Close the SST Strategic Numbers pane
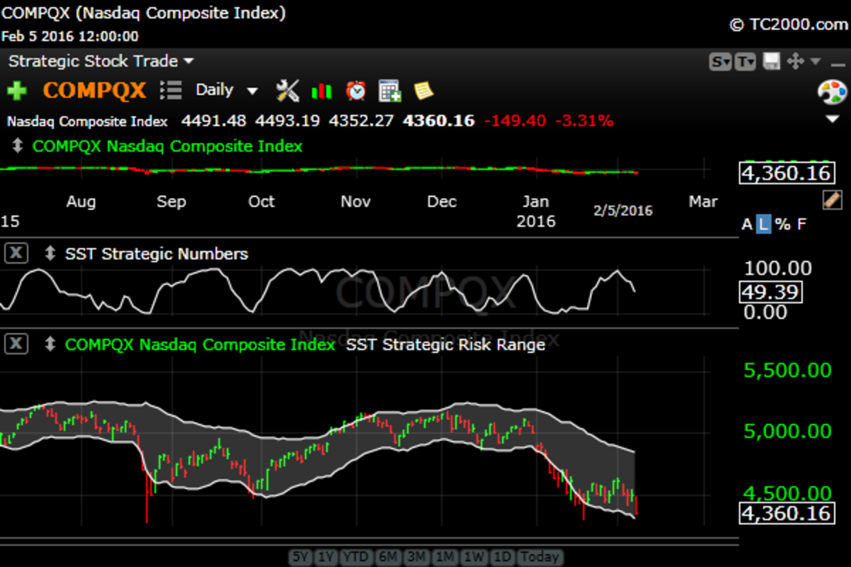851x567 pixels. [x=16, y=253]
